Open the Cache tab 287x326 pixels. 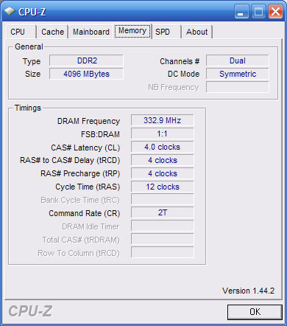point(52,32)
